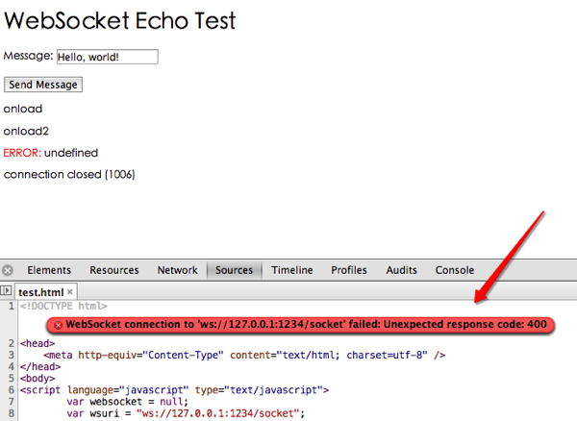Focus the Message input containing Hello, world!

pos(108,57)
